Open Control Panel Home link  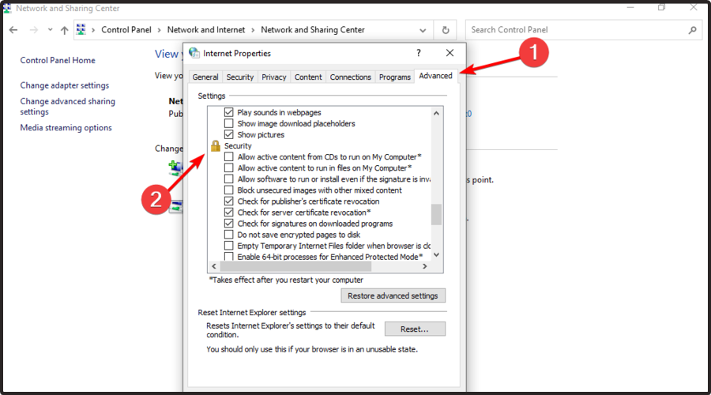[x=58, y=60]
